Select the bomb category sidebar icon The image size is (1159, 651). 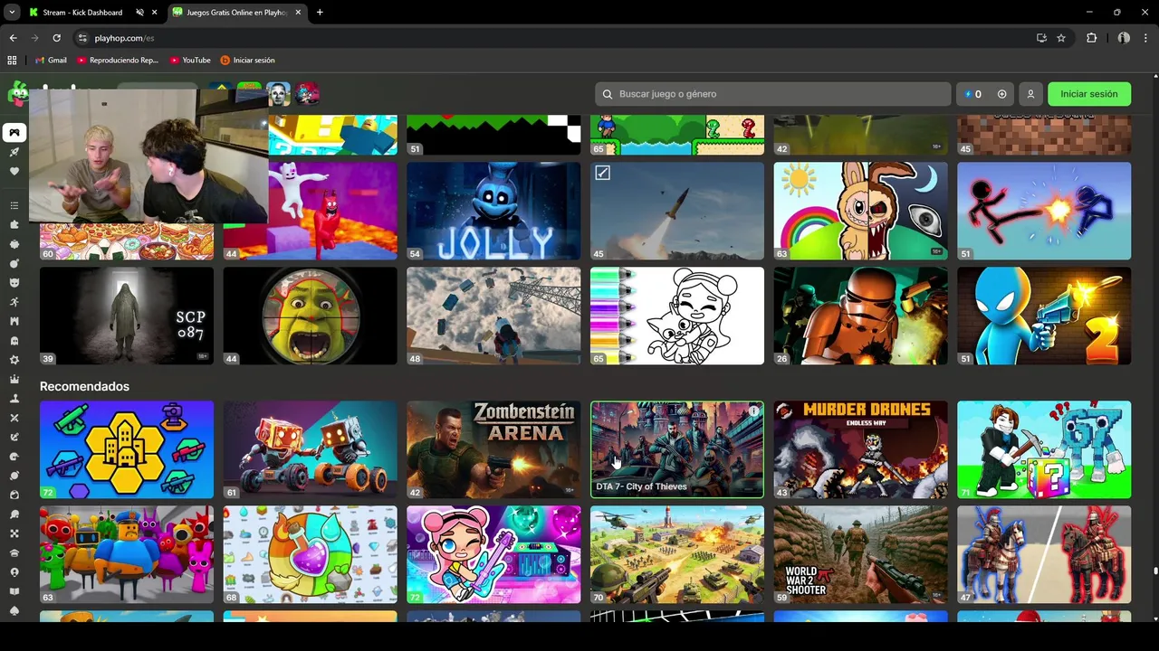[x=14, y=263]
